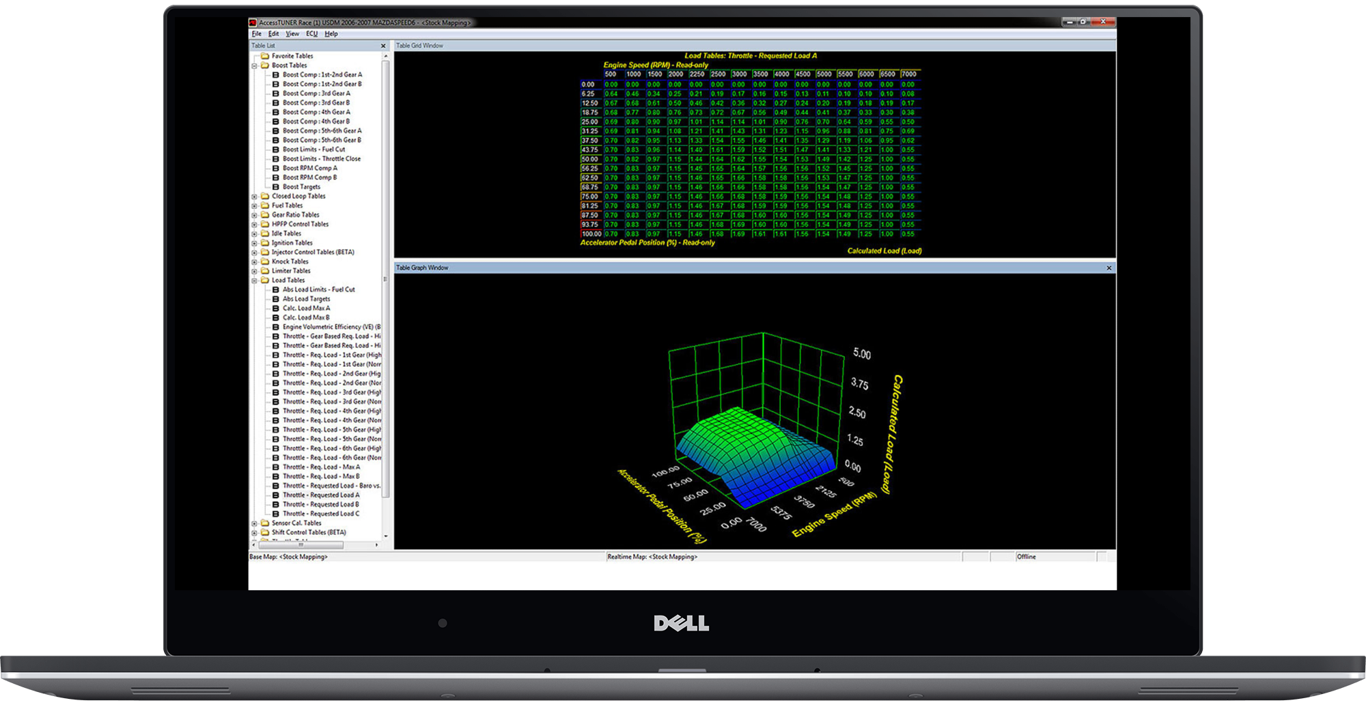
Task: Click the table icon beside Boost Comp : 3rd Gear B
Action: click(276, 102)
